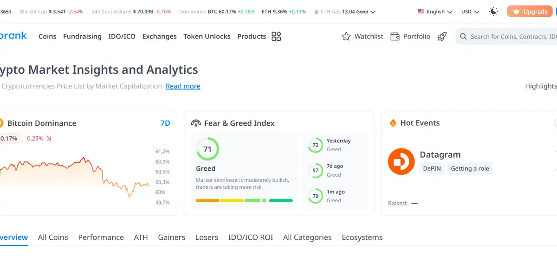Click the Watchlist star icon
The height and width of the screenshot is (256, 557).
[x=346, y=36]
